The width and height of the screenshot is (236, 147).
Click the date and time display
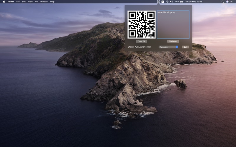(x=194, y=2)
